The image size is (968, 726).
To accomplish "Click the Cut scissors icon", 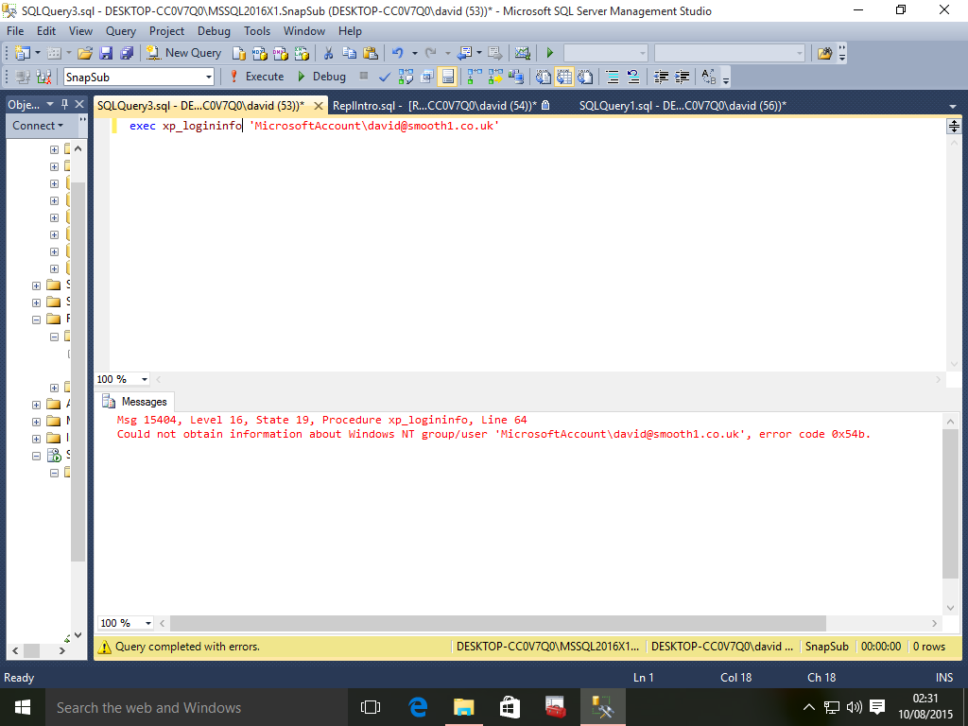I will coord(328,53).
